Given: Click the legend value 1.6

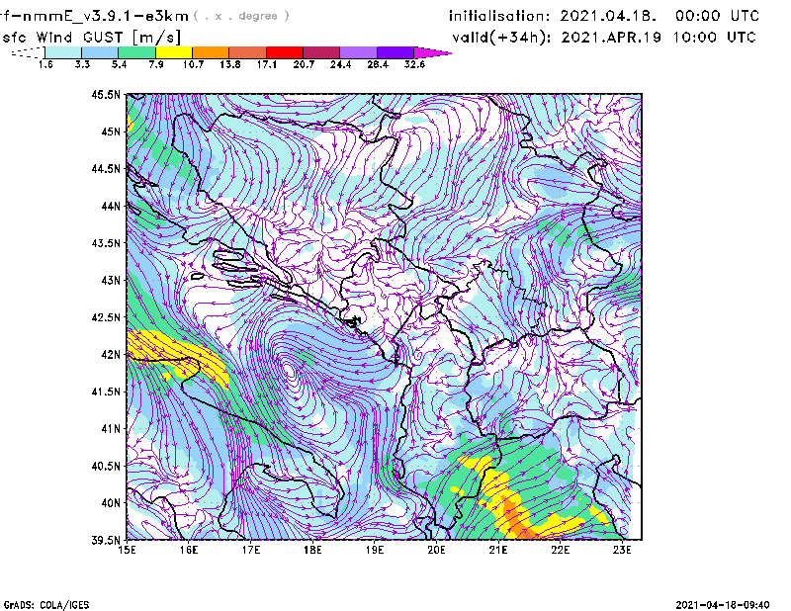Looking at the screenshot, I should 45,64.
